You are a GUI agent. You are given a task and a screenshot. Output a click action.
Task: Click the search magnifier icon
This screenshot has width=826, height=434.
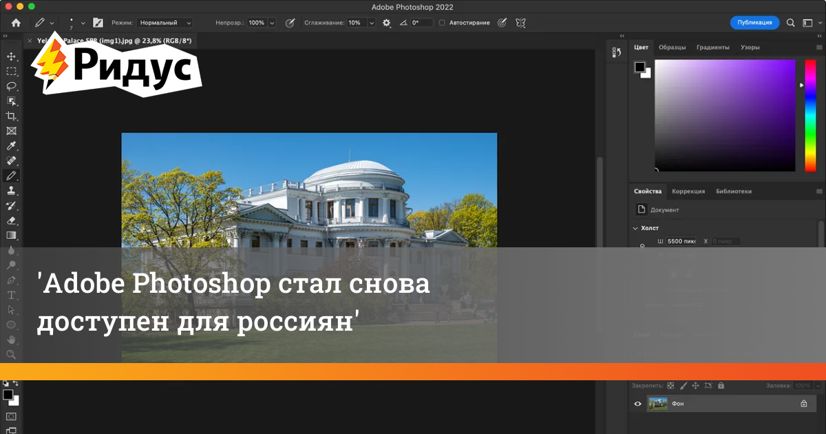tap(791, 23)
